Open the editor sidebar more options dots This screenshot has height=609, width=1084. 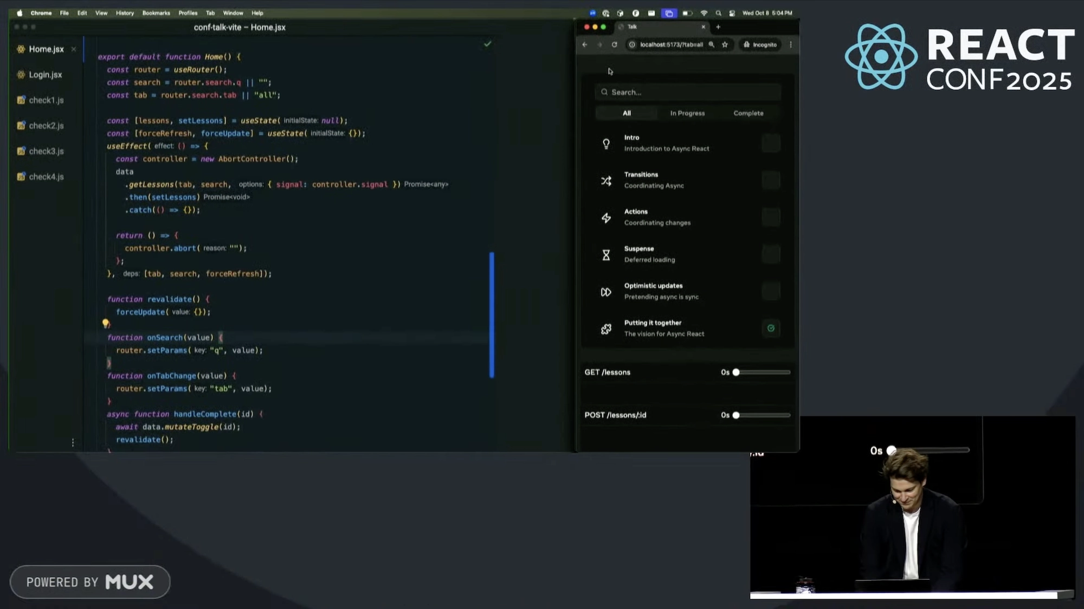point(73,443)
